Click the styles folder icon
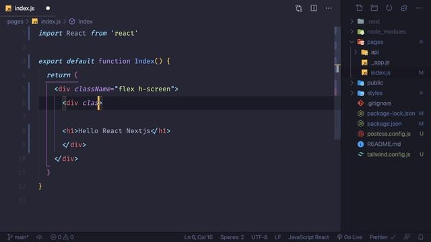This screenshot has width=431, height=242. pos(361,93)
